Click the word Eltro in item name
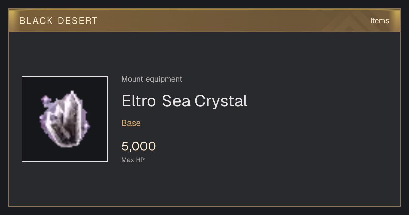Viewport: 409px width, 215px height. [x=139, y=101]
